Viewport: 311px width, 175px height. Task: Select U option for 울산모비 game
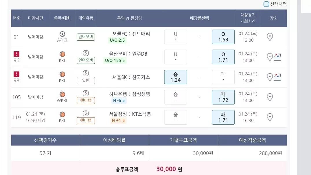[x=176, y=57]
